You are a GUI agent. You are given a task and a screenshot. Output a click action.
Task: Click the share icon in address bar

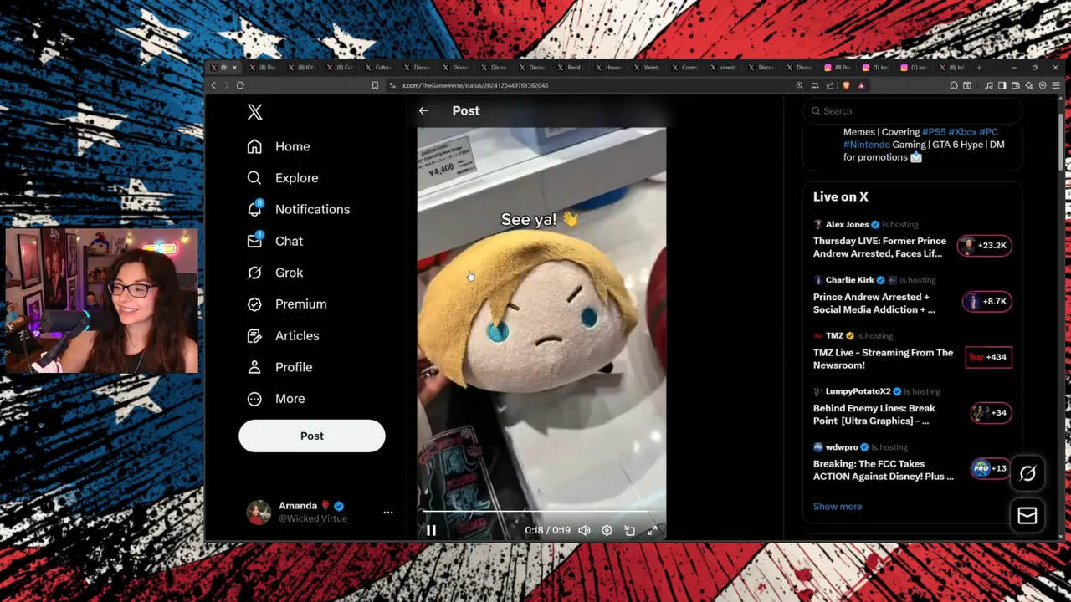[830, 85]
